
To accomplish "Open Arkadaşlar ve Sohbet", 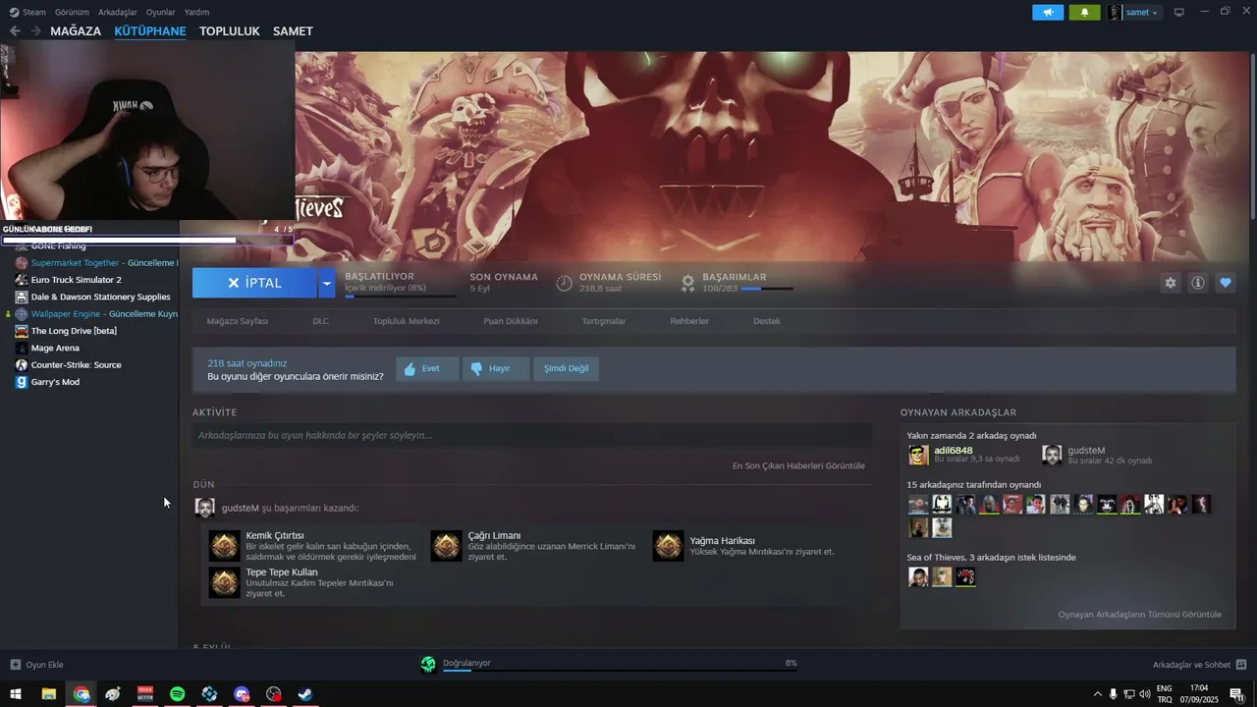I will coord(1199,665).
